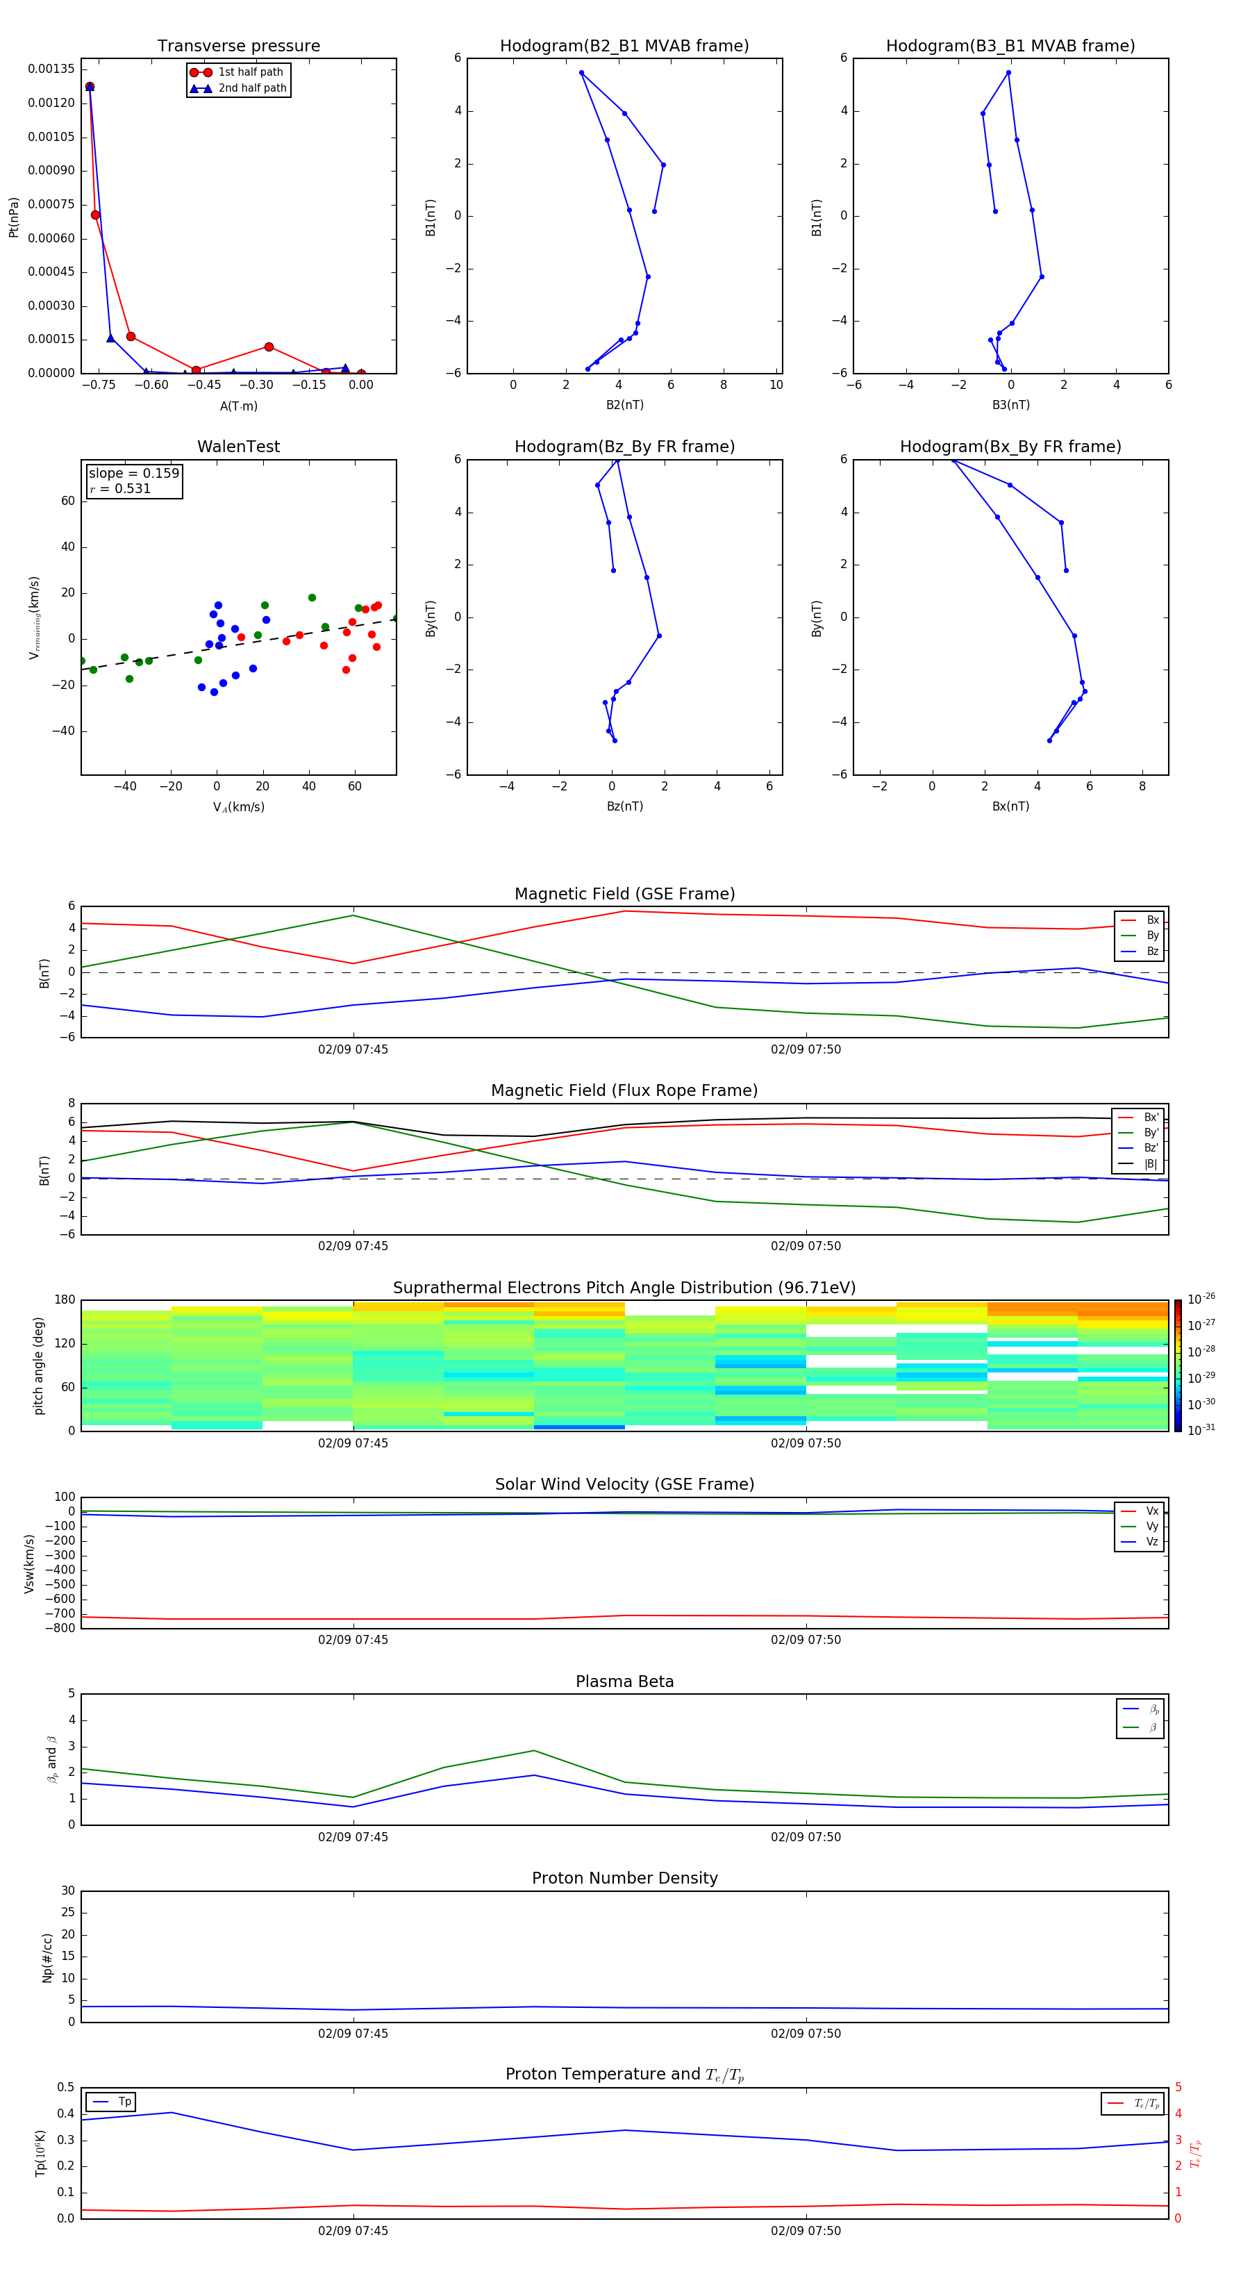Screen dimensions: 1250x2292
Task: Click the red Te/Tp right-axis label
Action: [1196, 2153]
